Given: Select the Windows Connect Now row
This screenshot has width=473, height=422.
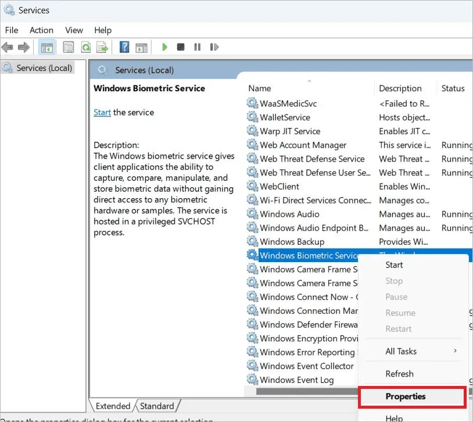Looking at the screenshot, I should coord(302,297).
